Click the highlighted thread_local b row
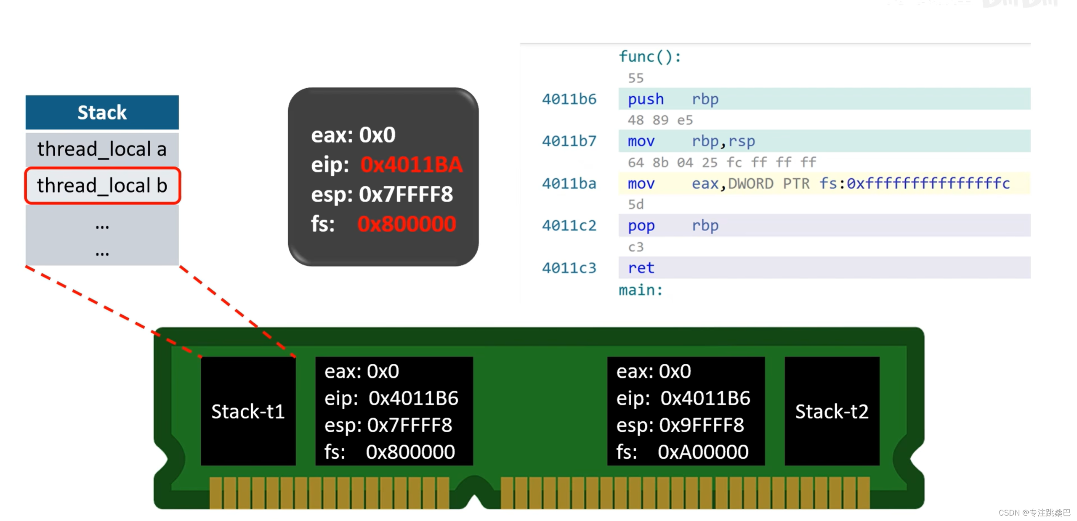Screen dimensions: 1077x521 point(102,185)
